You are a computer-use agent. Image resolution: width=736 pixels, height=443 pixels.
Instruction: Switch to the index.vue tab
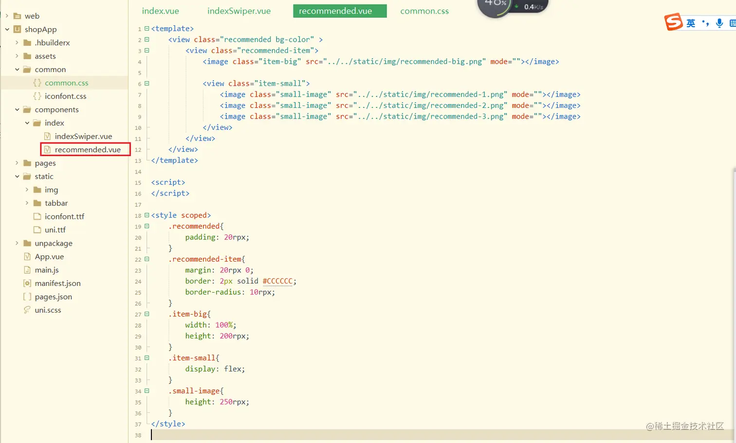(161, 11)
